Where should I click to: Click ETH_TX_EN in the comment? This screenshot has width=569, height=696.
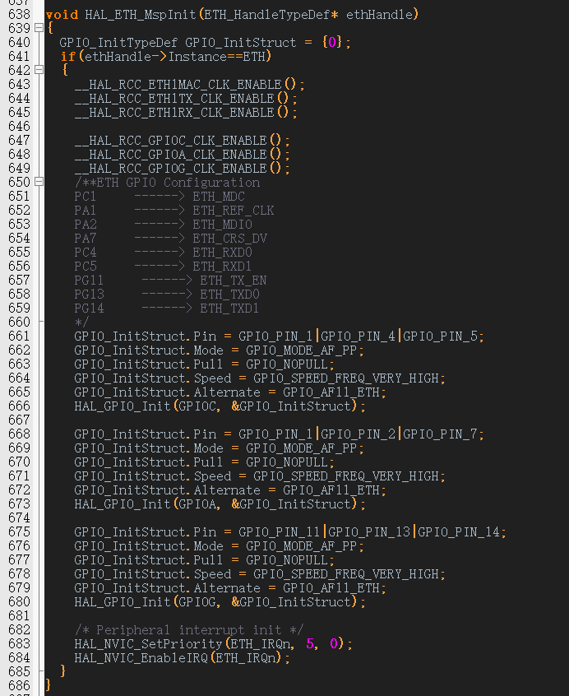click(234, 280)
